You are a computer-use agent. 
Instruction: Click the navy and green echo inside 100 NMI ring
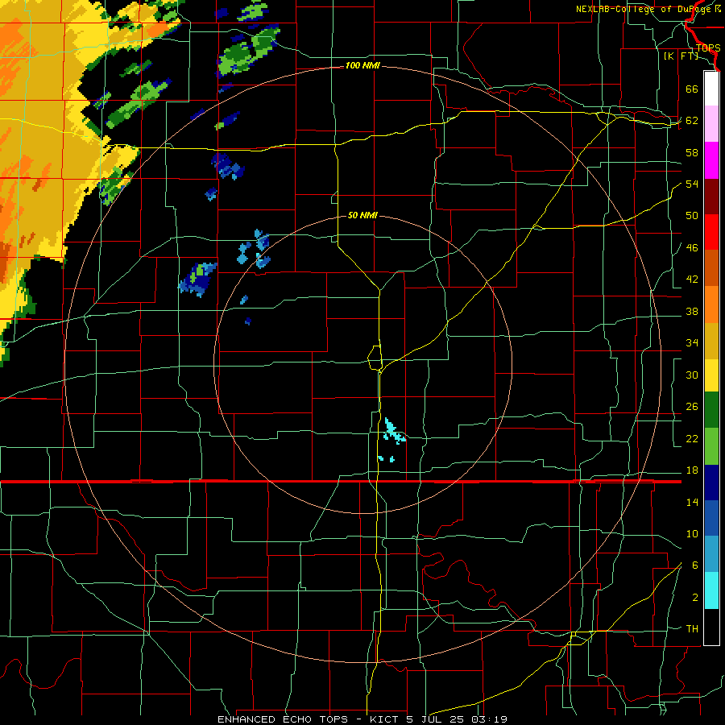tap(198, 279)
